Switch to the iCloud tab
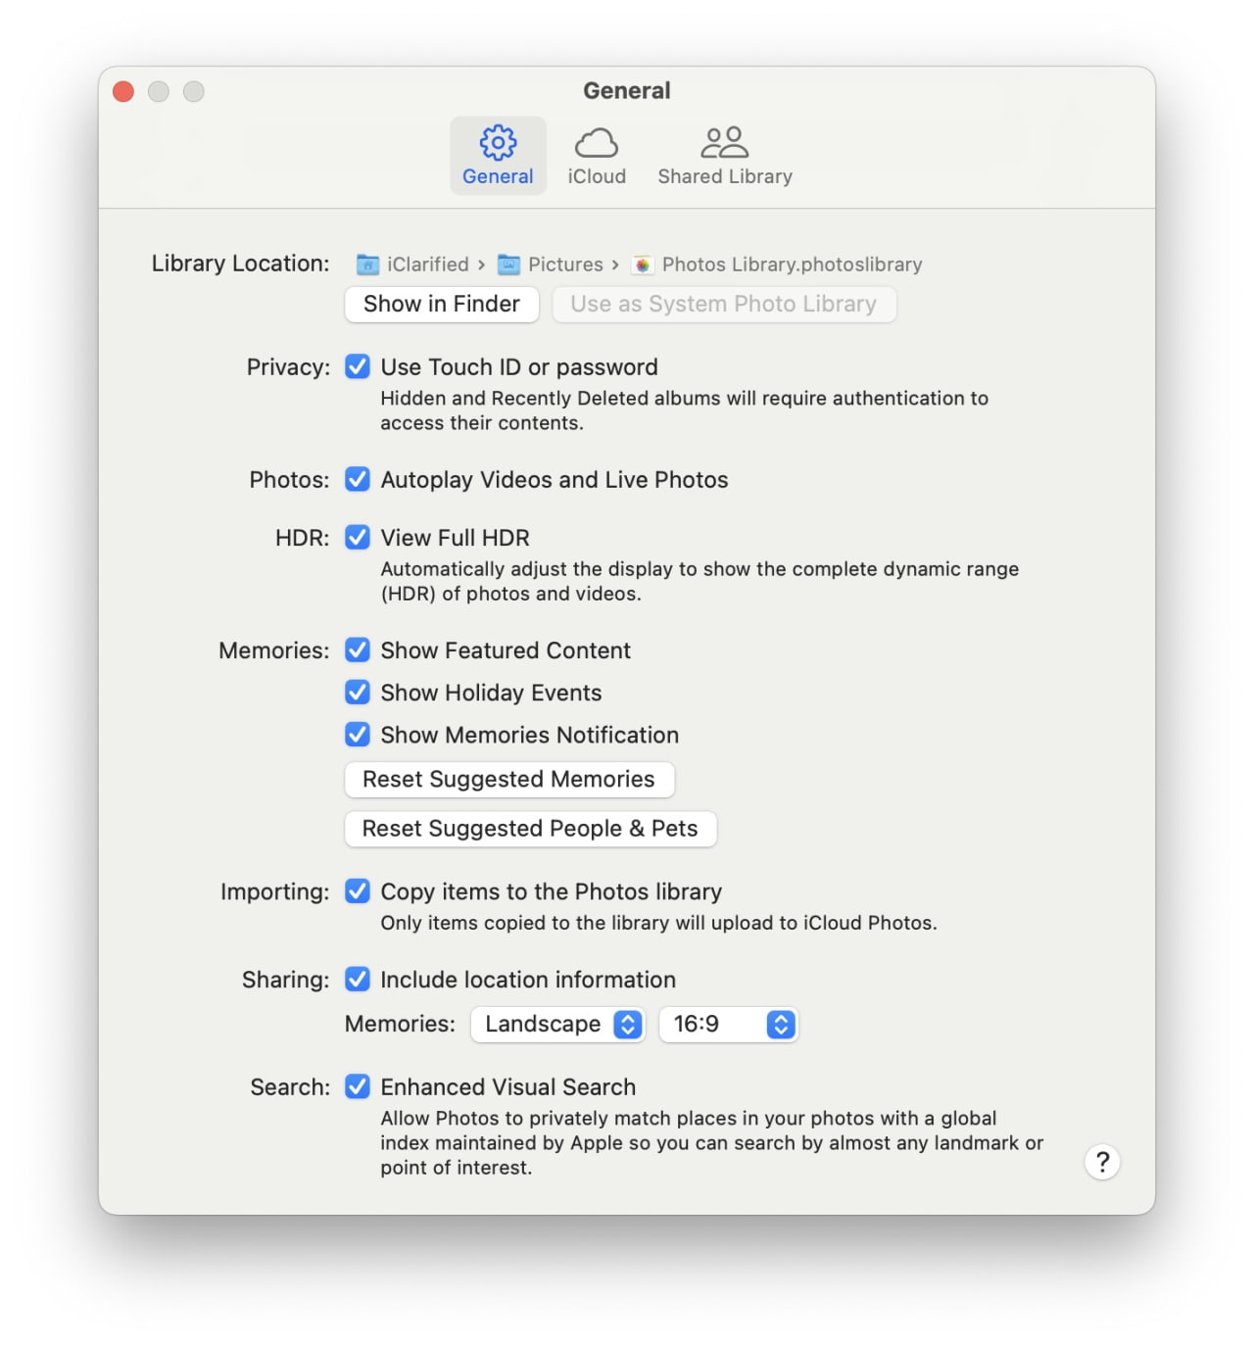Screen dimensions: 1254x1345 (597, 155)
